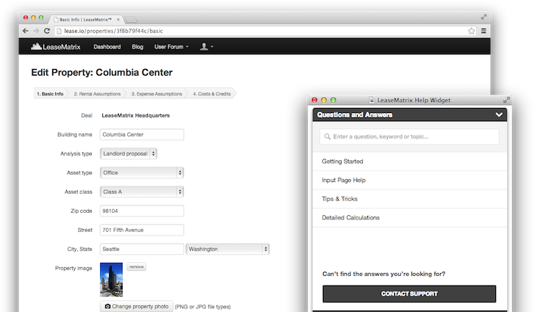The width and height of the screenshot is (535, 312).
Task: Close the Basic Info browser tab
Action: coord(118,19)
